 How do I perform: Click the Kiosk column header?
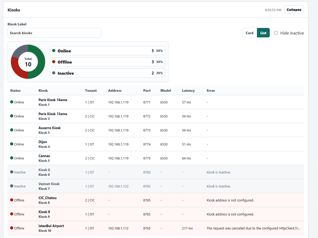pos(43,90)
